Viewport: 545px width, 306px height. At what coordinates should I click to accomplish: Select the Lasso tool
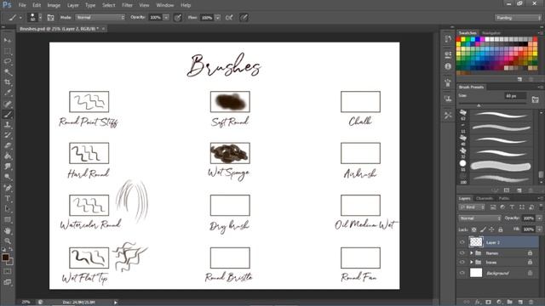tap(8, 62)
